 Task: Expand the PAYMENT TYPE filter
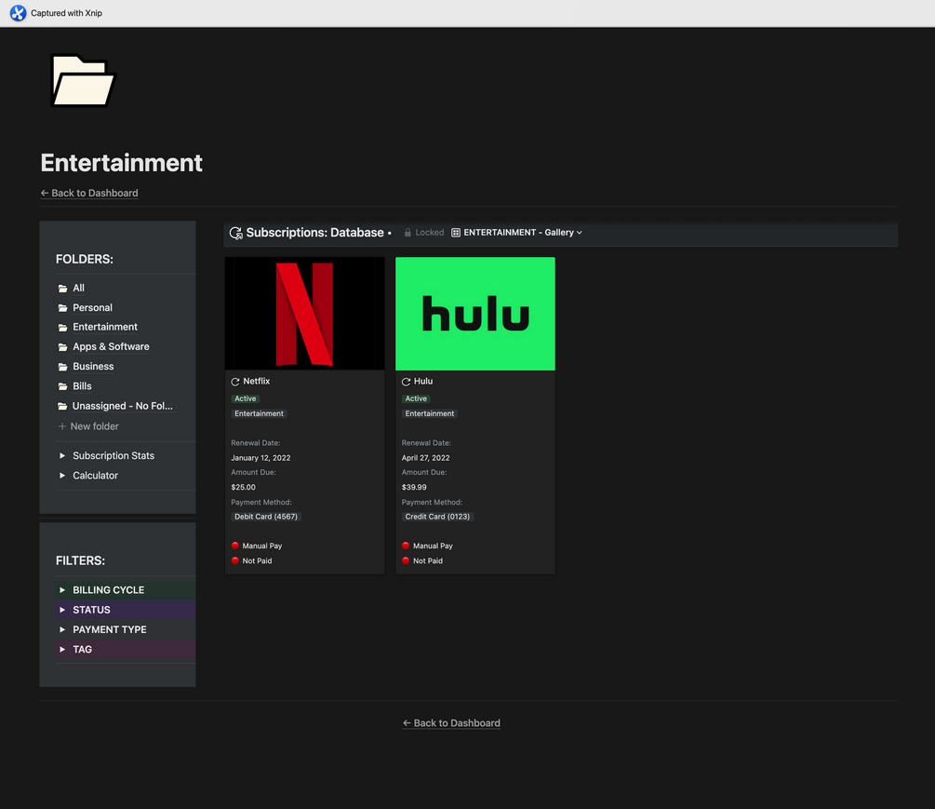(x=62, y=629)
